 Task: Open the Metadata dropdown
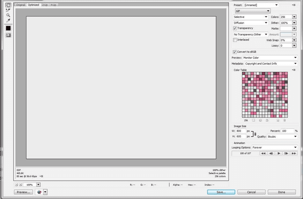pos(271,64)
